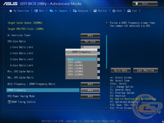Click Target Cache Speed: 3900MHz text

[25, 23]
